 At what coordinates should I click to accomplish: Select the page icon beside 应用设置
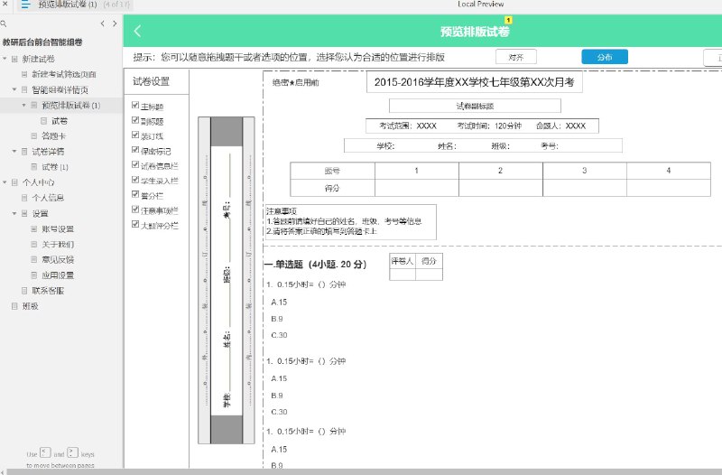point(34,275)
